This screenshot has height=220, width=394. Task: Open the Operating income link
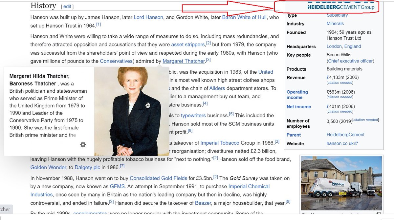[297, 95]
